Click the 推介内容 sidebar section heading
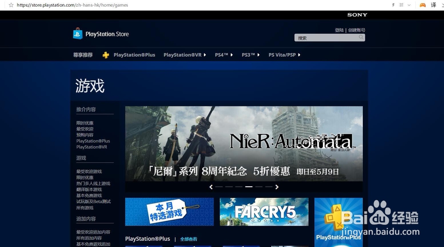444x247 pixels. click(86, 110)
